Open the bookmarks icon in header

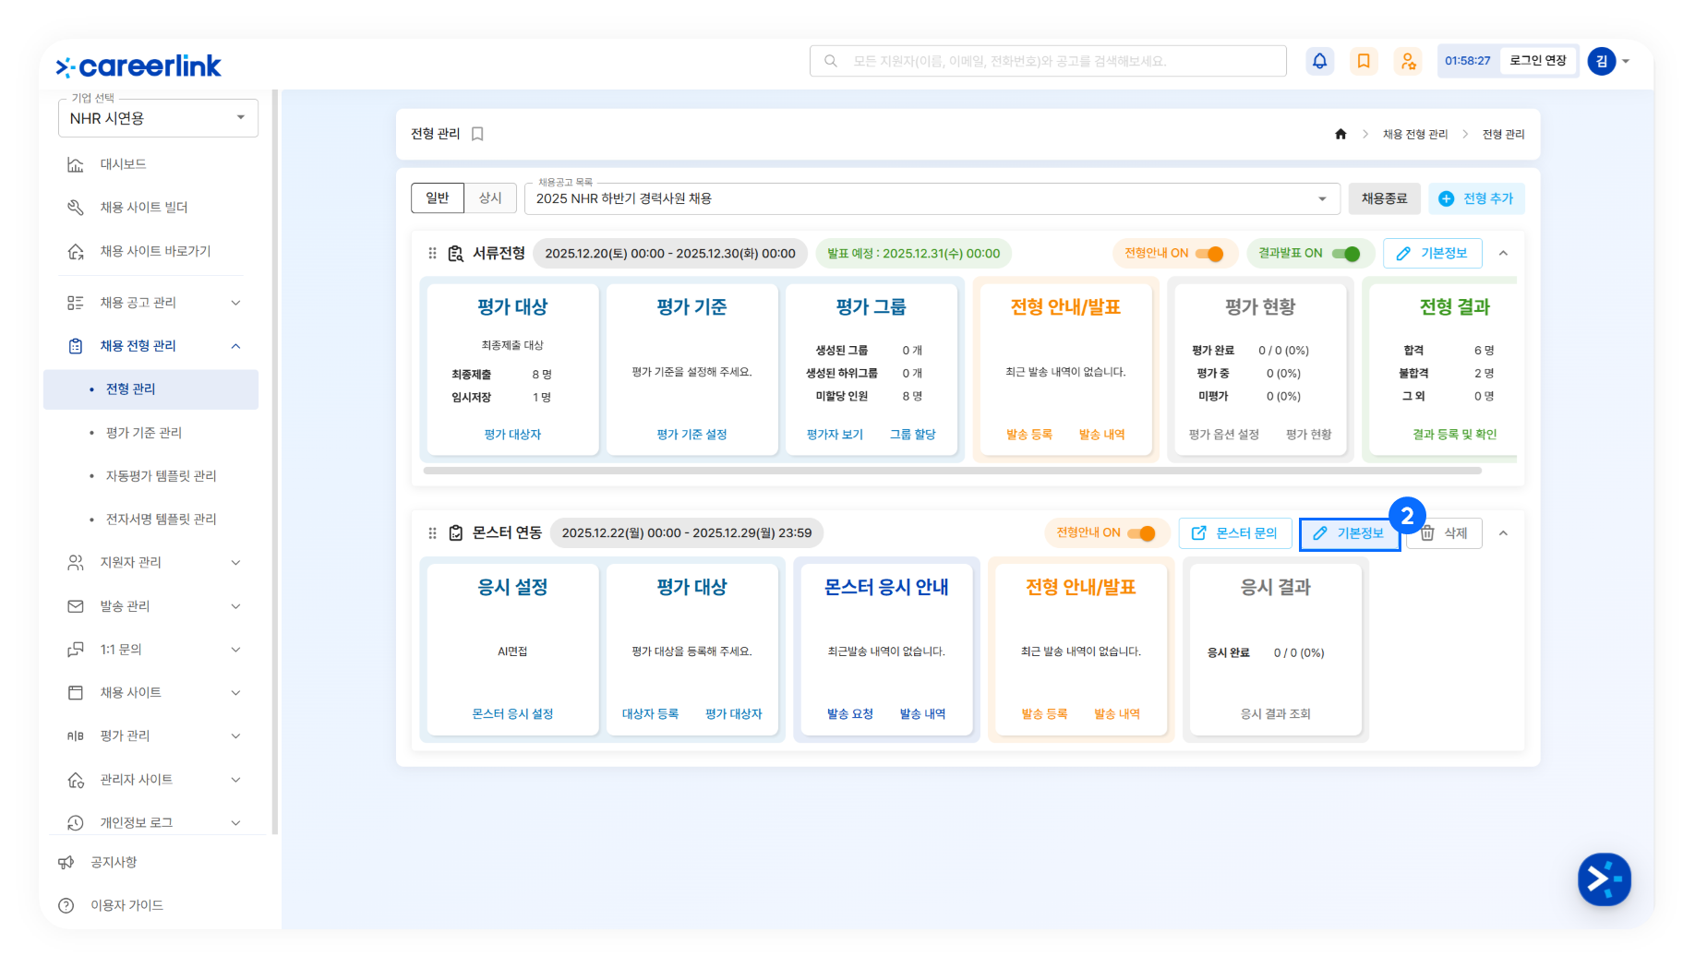click(1364, 61)
